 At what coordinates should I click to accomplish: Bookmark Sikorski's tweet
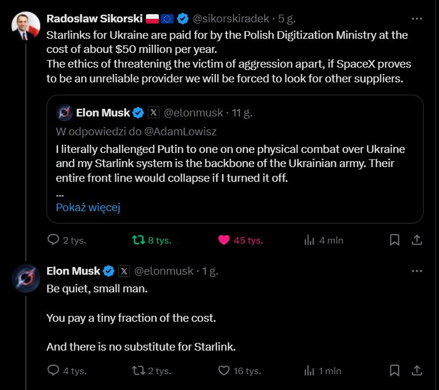pyautogui.click(x=395, y=240)
